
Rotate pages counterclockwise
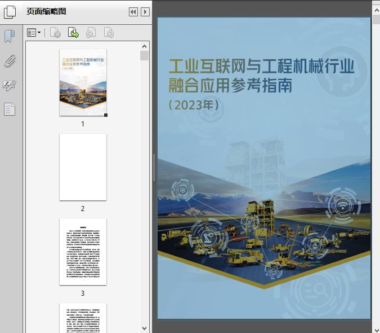pos(91,33)
